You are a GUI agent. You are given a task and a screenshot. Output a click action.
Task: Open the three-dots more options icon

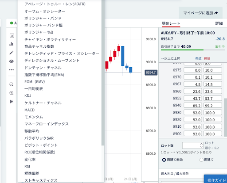[x=12, y=70]
